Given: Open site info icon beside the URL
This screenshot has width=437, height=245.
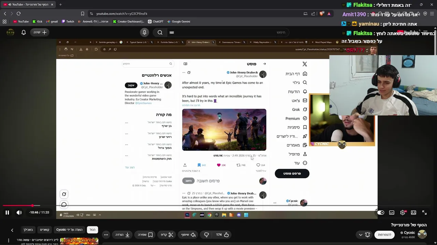Looking at the screenshot, I should tap(91, 14).
